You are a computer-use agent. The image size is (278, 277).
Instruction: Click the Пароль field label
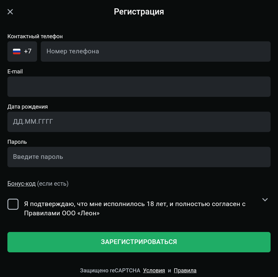coord(17,142)
